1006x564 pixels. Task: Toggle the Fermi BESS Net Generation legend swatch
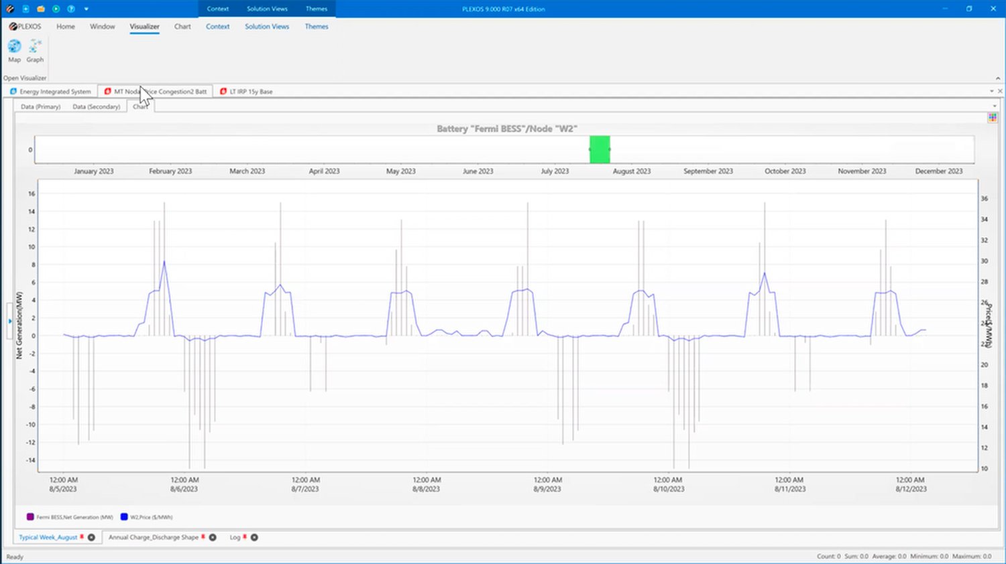click(29, 516)
